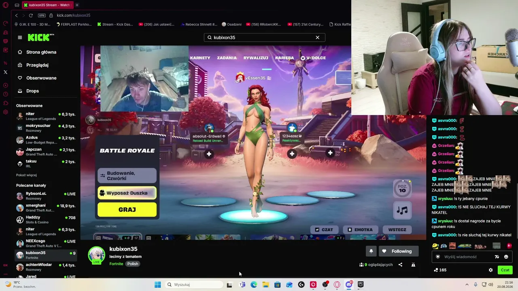Click the 7TV emote icon in chat box
The image size is (518, 291).
497,257
